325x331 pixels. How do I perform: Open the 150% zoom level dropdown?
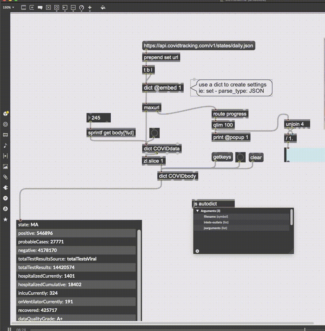(8, 7)
